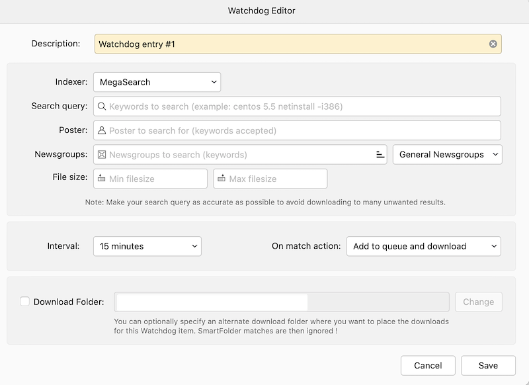Click the Download Folder path field
Screen dimensions: 529x385
(x=282, y=302)
